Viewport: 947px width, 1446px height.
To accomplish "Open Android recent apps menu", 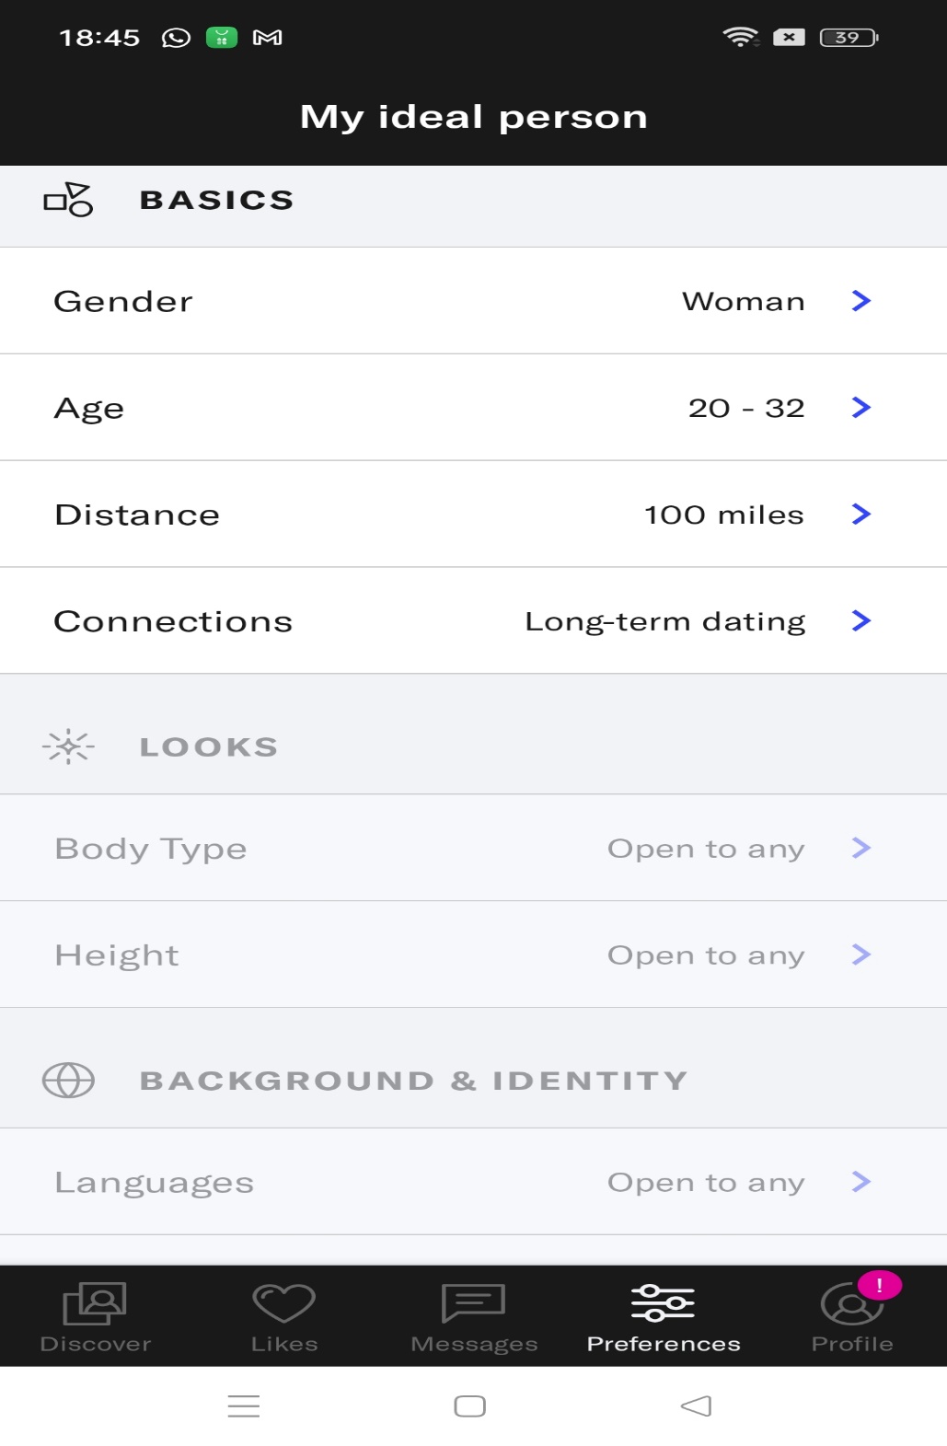I will 244,1406.
